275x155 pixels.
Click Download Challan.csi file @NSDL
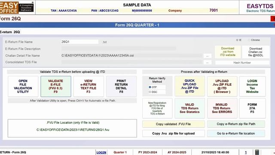click(256, 52)
